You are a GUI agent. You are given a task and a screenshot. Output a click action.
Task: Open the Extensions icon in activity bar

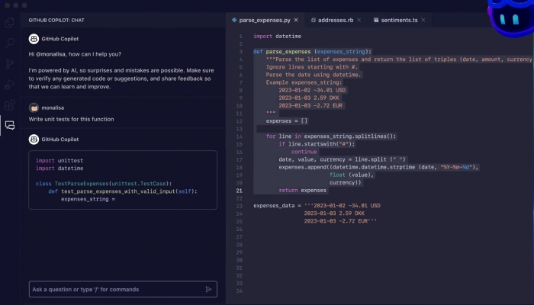click(x=10, y=105)
